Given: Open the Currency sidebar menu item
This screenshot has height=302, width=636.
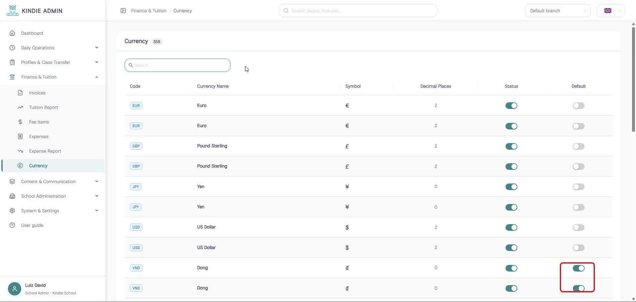Looking at the screenshot, I should tap(53, 166).
